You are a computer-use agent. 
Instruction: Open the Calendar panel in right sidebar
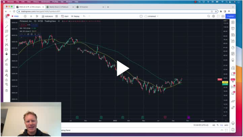(x=233, y=54)
